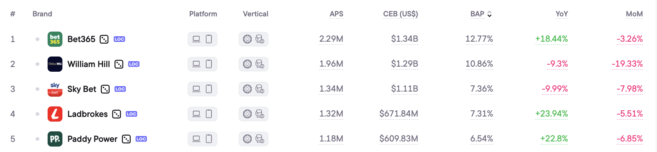The image size is (657, 152).
Task: Open the Ladbrokes brand name link
Action: (x=88, y=114)
